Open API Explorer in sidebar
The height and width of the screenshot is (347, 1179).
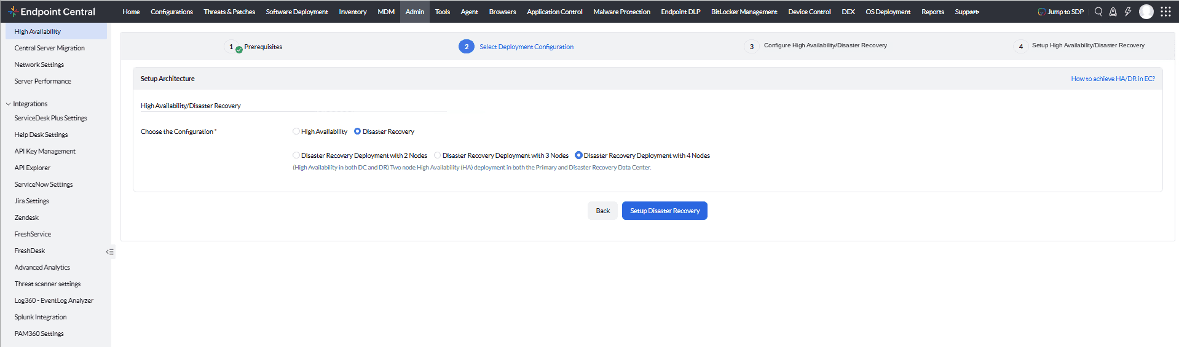coord(33,168)
